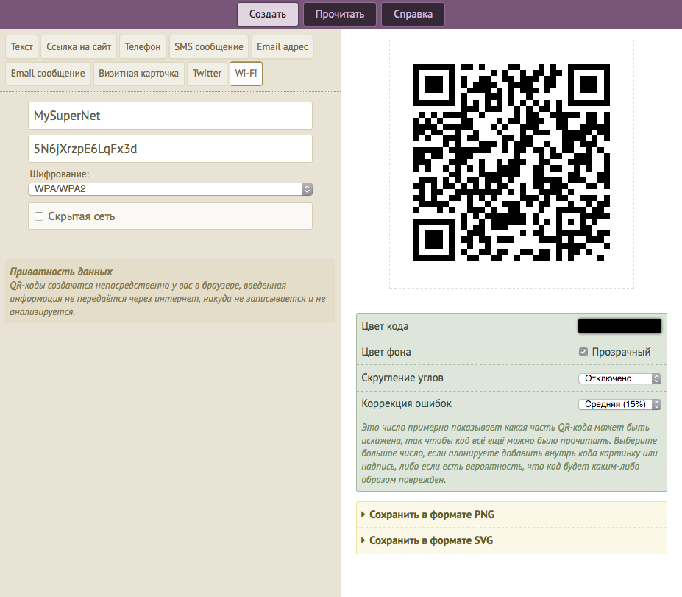Choose the Визитная карточка type

click(139, 73)
